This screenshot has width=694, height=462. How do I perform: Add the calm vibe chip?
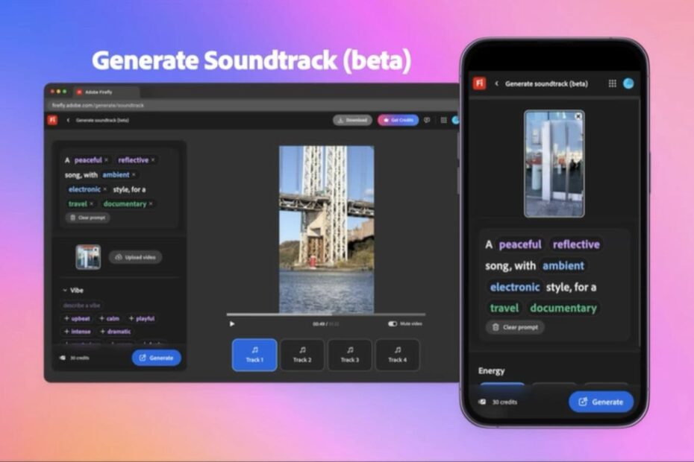[x=109, y=318]
